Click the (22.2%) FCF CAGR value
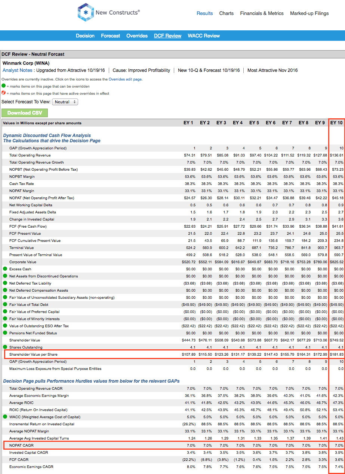This screenshot has width=345, height=474. pyautogui.click(x=189, y=459)
